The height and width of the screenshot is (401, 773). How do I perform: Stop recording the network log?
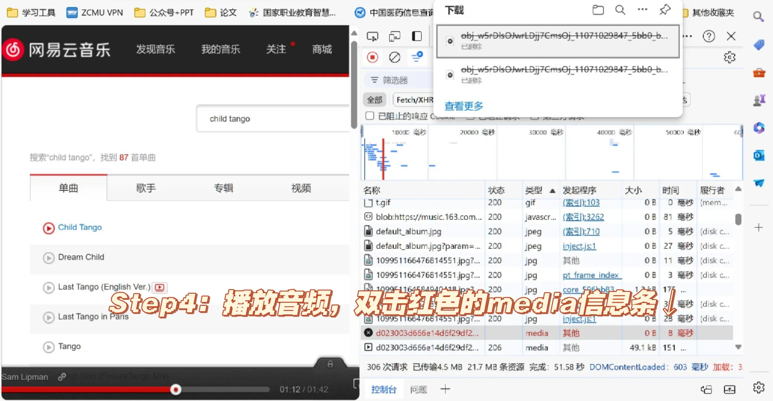(373, 57)
